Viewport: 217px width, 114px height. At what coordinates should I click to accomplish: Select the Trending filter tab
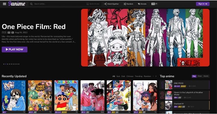139,76
